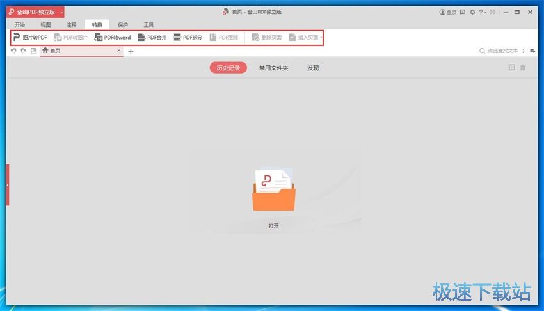Screen dimensions: 544x311
Task: Click the 插入页面 insert page tool
Action: pyautogui.click(x=303, y=38)
